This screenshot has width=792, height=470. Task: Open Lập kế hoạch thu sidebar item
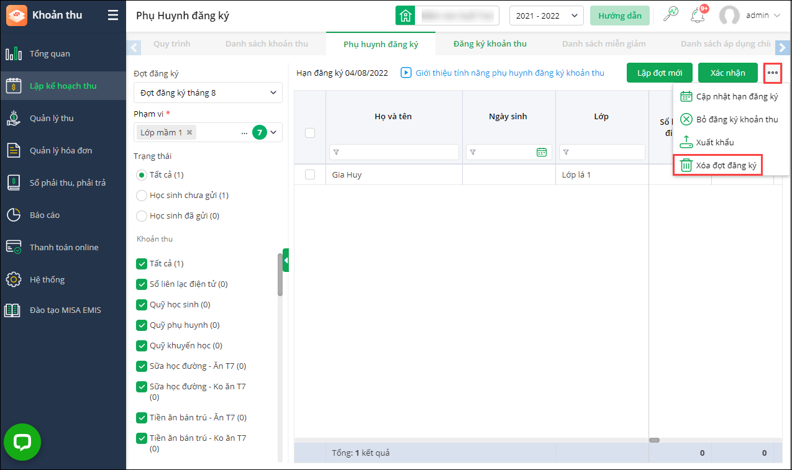tap(63, 86)
